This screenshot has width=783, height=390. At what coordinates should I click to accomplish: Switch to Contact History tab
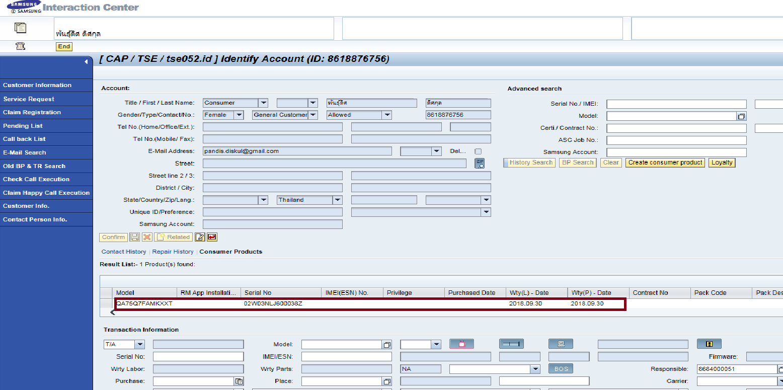pyautogui.click(x=124, y=252)
